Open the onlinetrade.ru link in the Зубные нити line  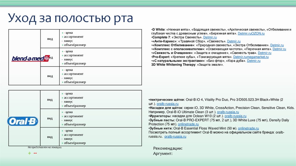click(x=248, y=128)
